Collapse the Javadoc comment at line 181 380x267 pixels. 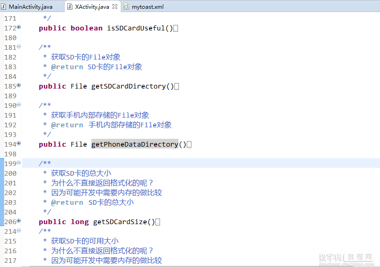click(19, 47)
